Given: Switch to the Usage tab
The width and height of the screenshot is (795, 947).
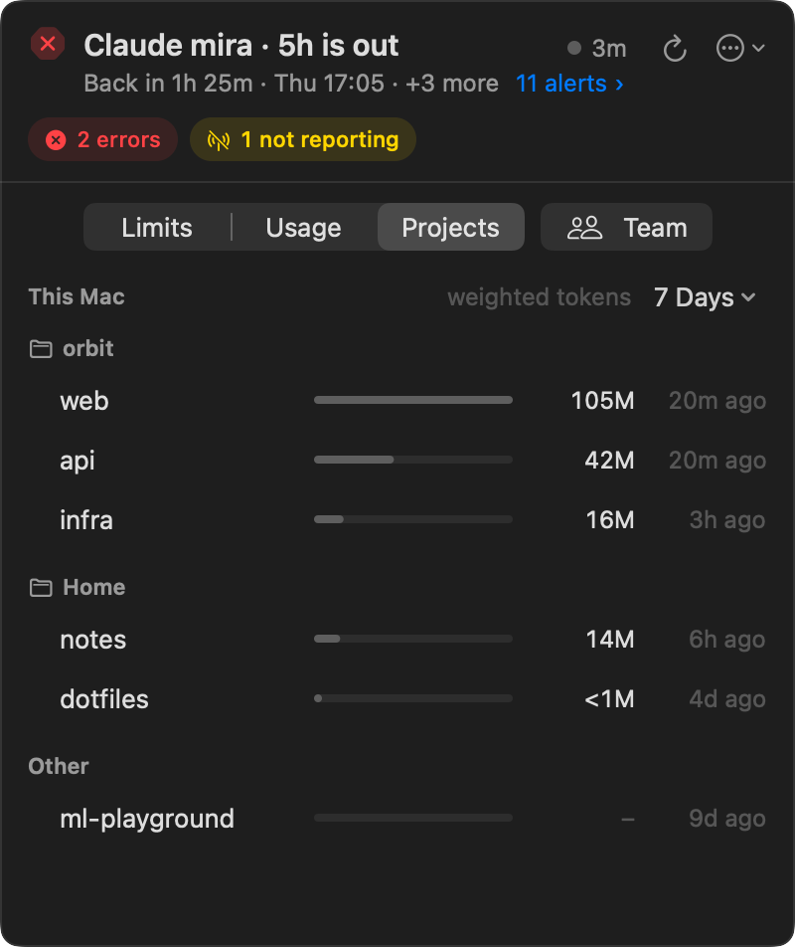Looking at the screenshot, I should pyautogui.click(x=303, y=228).
